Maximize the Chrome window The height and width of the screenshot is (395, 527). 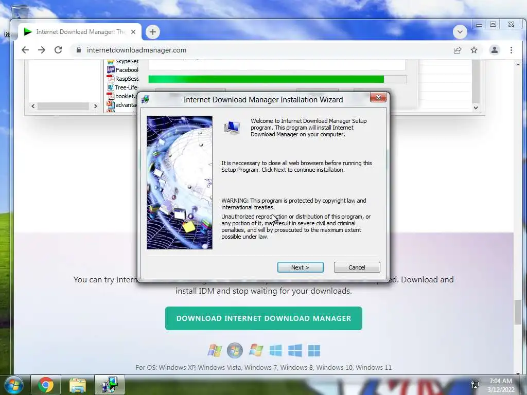pos(493,25)
